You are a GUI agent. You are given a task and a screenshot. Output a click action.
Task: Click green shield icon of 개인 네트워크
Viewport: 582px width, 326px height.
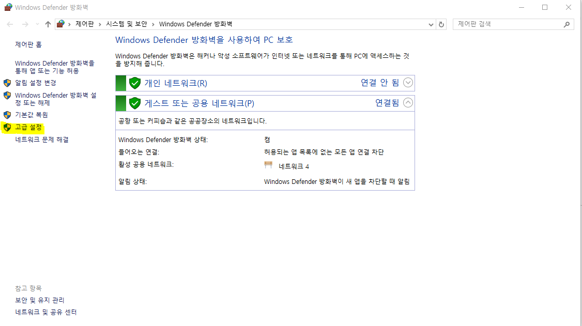tap(135, 83)
